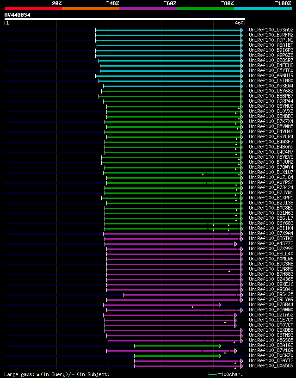Viewport: 296px width, 378px height.
Task: Open hit UniRef100_B9RFM2 label
Action: [x=271, y=35]
